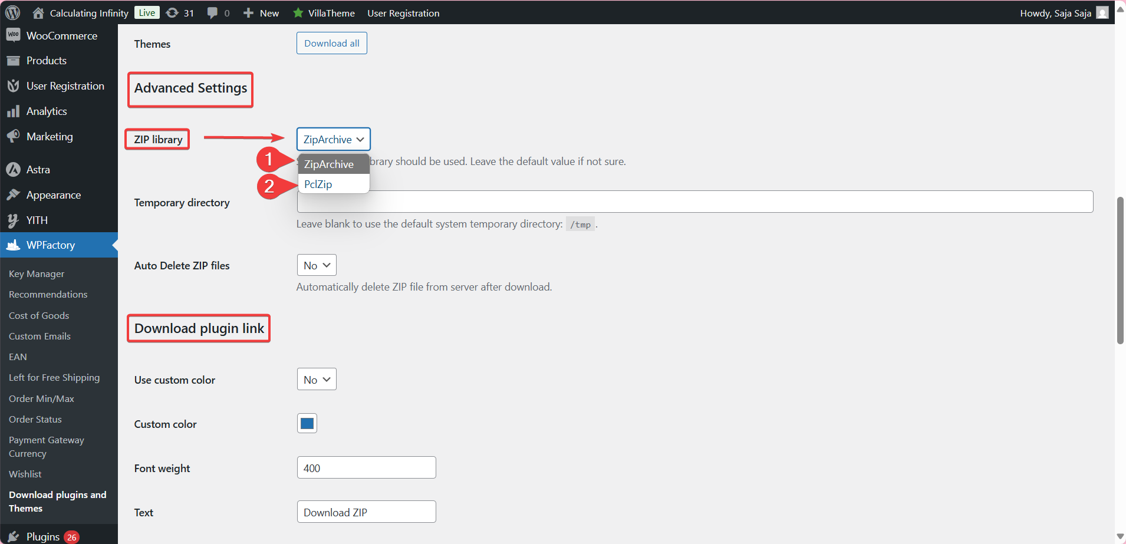Open the Order Status submenu link
The width and height of the screenshot is (1126, 544).
coord(35,419)
